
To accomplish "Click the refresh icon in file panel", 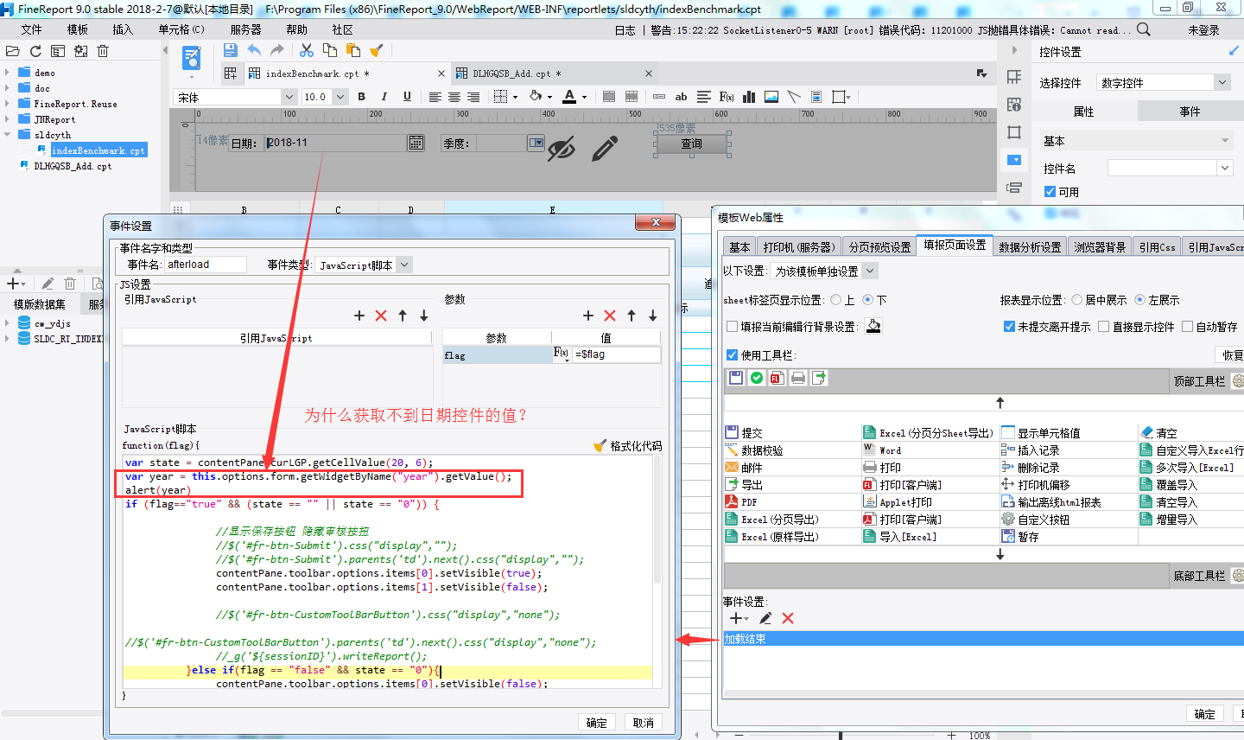I will tap(35, 51).
